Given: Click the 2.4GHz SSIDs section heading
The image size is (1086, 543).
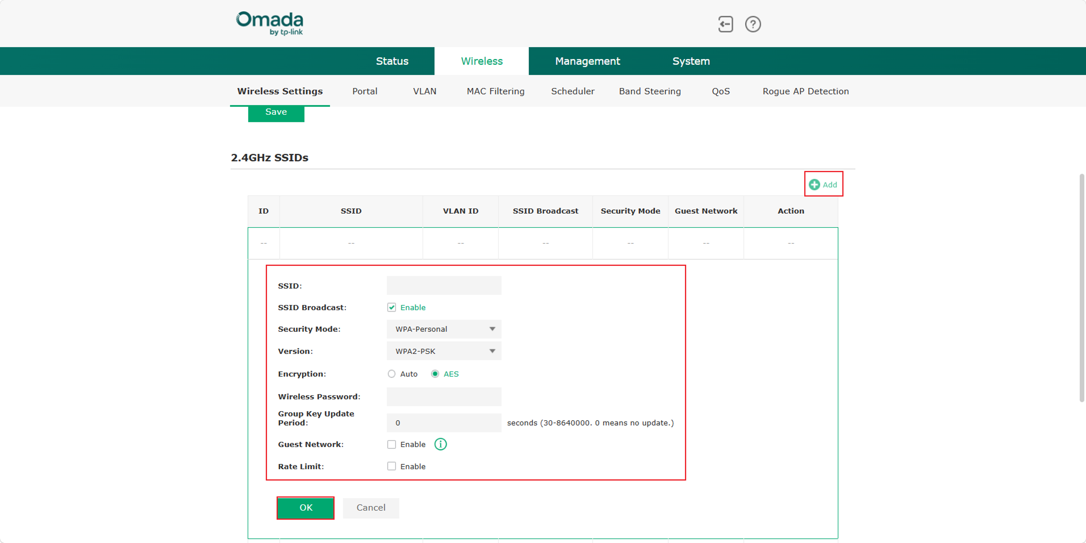Looking at the screenshot, I should pos(269,157).
